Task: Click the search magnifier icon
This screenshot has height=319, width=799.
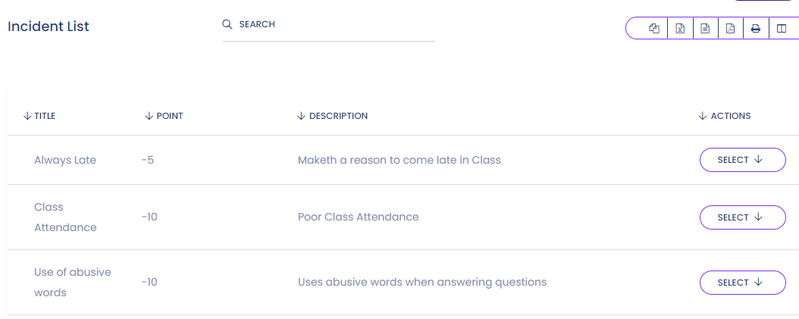Action: click(x=227, y=24)
